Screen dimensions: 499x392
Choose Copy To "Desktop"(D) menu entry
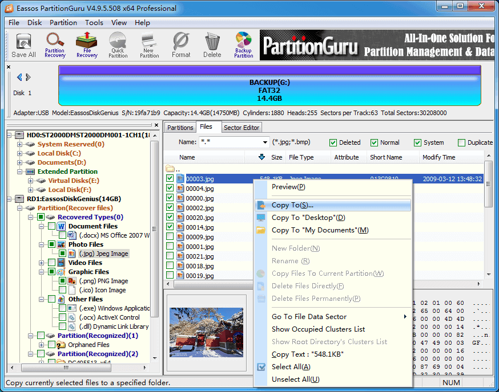pyautogui.click(x=333, y=218)
